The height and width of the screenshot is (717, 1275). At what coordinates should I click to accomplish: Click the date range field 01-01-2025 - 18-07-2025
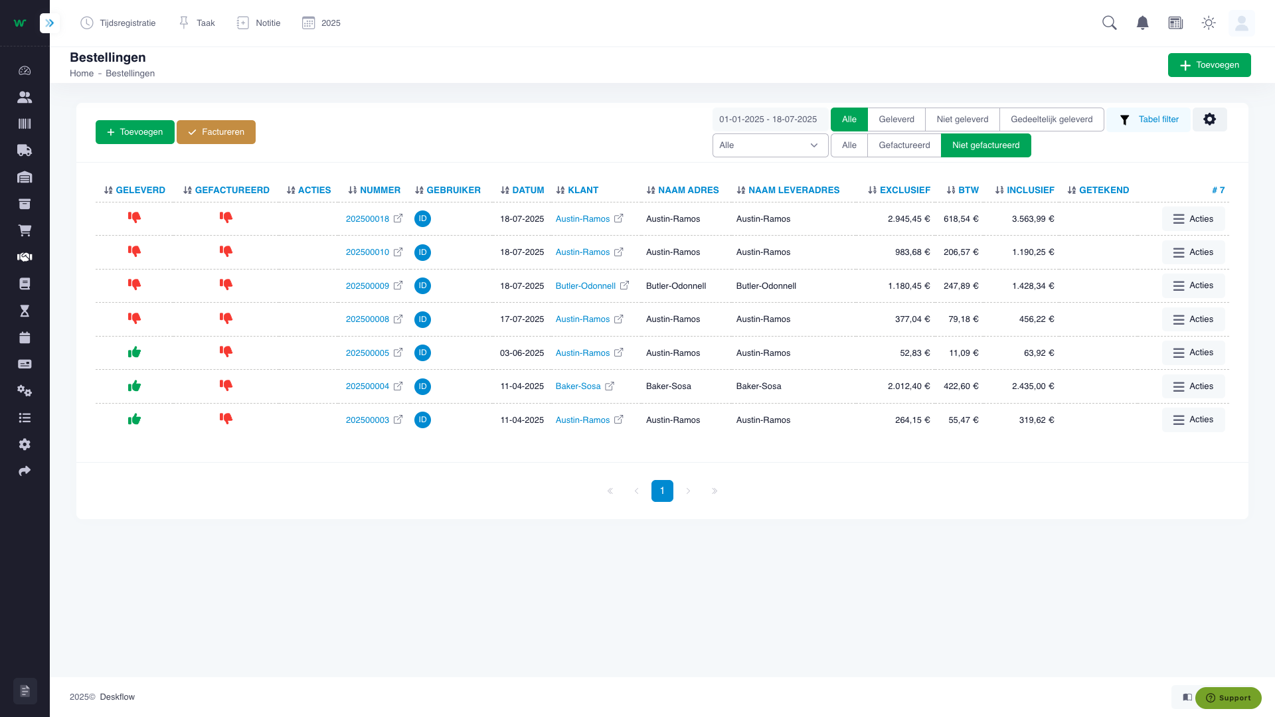click(x=768, y=119)
